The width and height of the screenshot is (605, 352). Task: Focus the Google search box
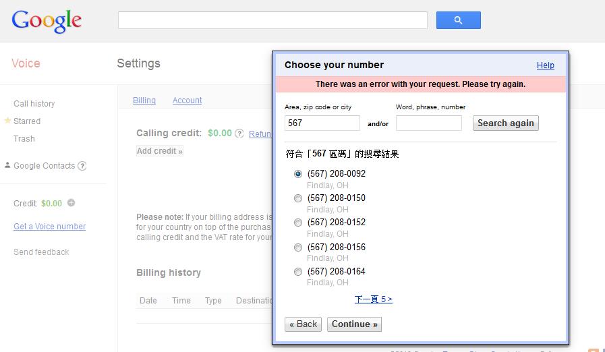[x=272, y=20]
